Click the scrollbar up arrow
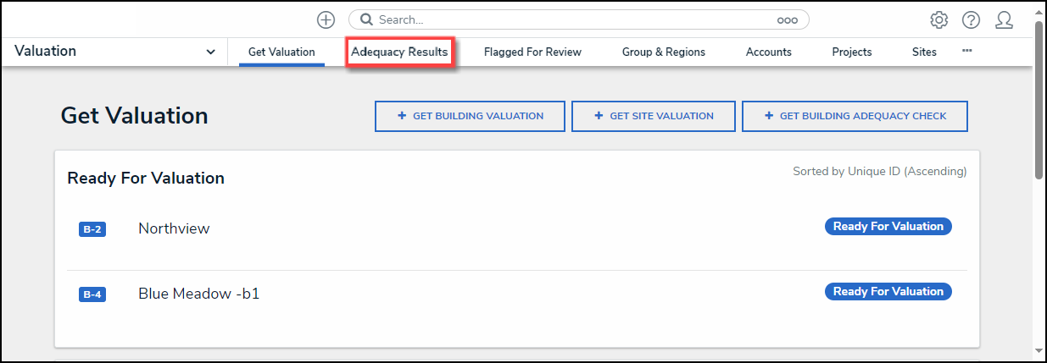The height and width of the screenshot is (363, 1047). (1039, 11)
